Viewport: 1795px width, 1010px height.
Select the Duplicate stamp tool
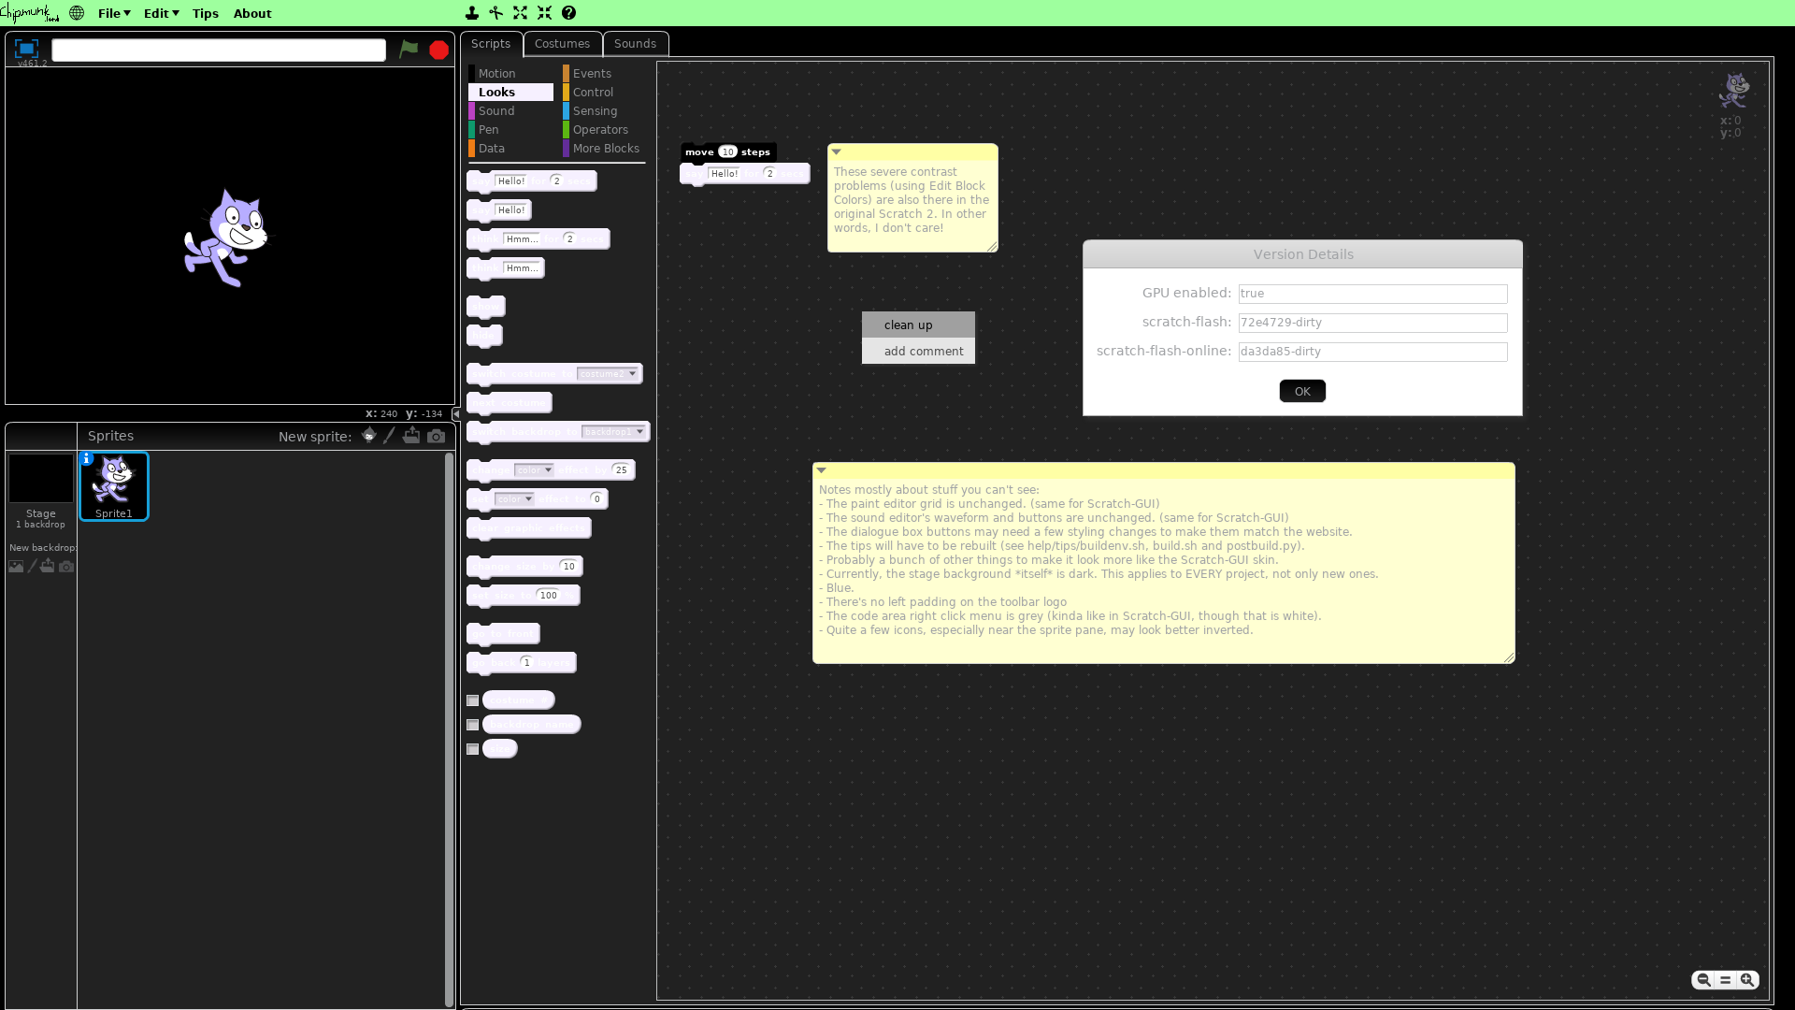[x=472, y=13]
